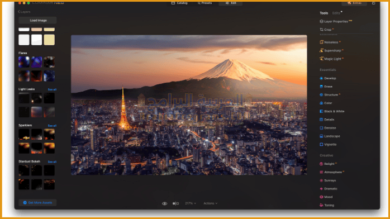Select the second Light Leaks thumbnail
Viewport: 390px width, 219px height.
click(x=36, y=98)
